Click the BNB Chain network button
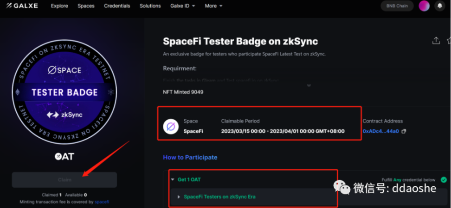The width and height of the screenshot is (451, 208). pyautogui.click(x=396, y=6)
